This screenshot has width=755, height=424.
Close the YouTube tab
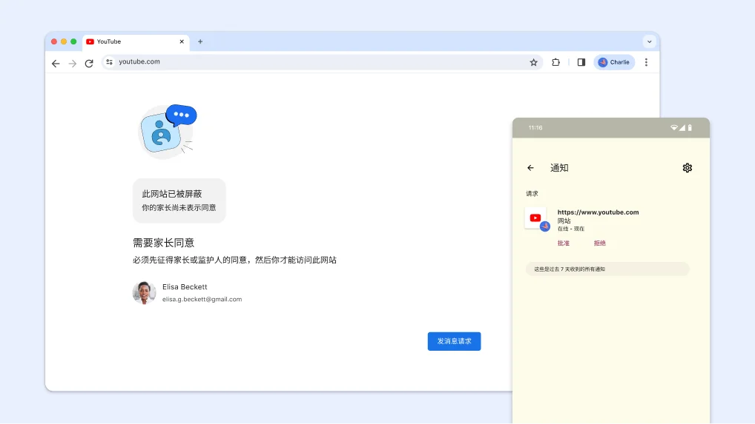point(182,41)
